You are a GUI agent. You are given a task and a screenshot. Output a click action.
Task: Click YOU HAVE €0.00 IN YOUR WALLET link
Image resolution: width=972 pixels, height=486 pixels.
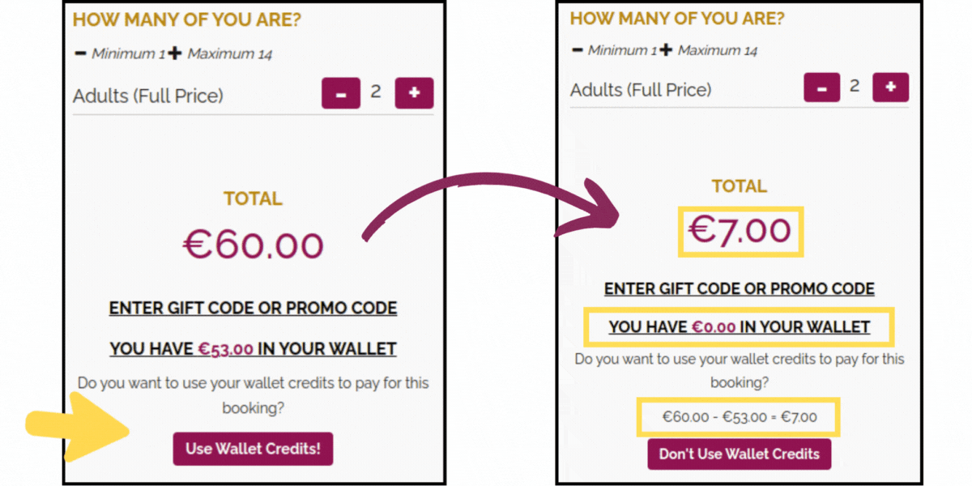click(740, 326)
